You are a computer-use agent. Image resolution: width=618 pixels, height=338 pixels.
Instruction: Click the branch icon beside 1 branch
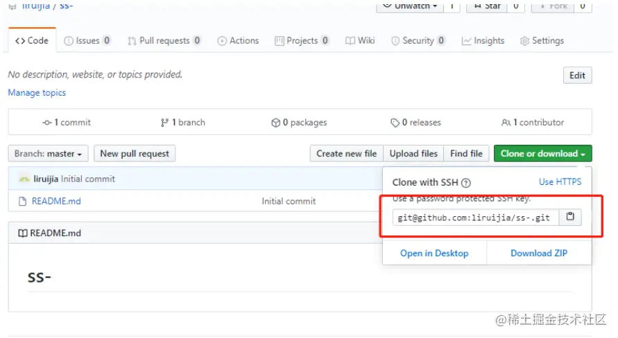tap(164, 123)
